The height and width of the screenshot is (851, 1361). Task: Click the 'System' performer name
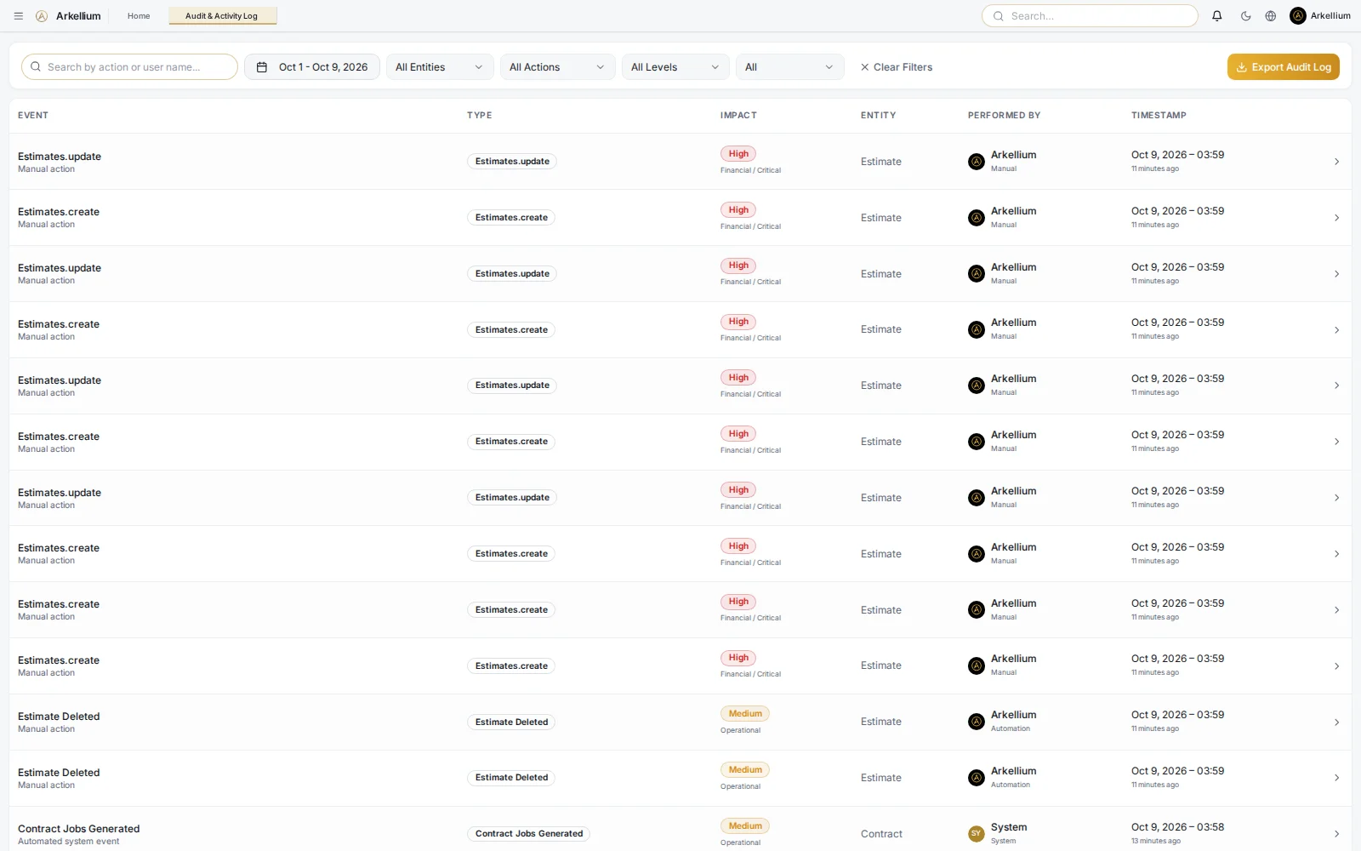pos(1009,827)
